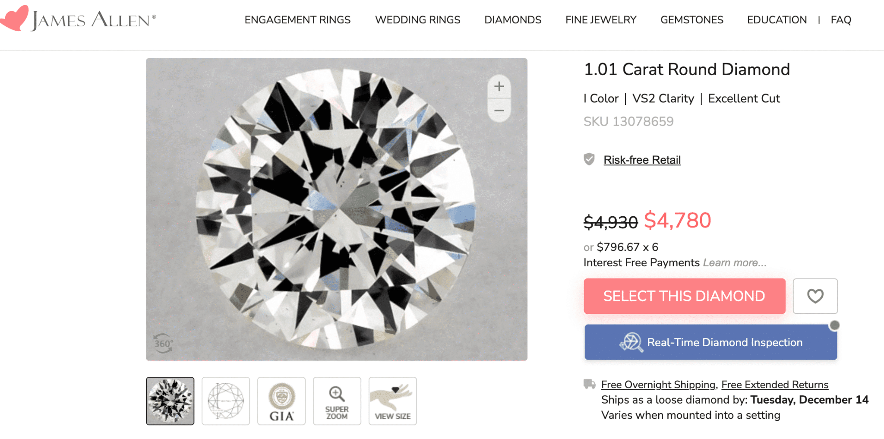The image size is (884, 439).
Task: Open the Engagement Rings menu
Action: tap(297, 20)
